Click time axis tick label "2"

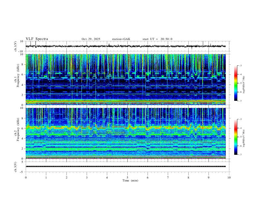pyautogui.click(x=66, y=178)
